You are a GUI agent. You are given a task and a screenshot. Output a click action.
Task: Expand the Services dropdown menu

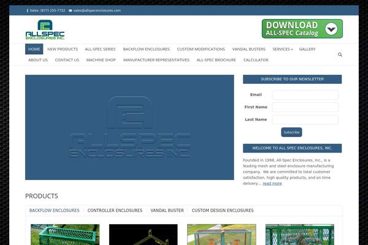point(282,49)
